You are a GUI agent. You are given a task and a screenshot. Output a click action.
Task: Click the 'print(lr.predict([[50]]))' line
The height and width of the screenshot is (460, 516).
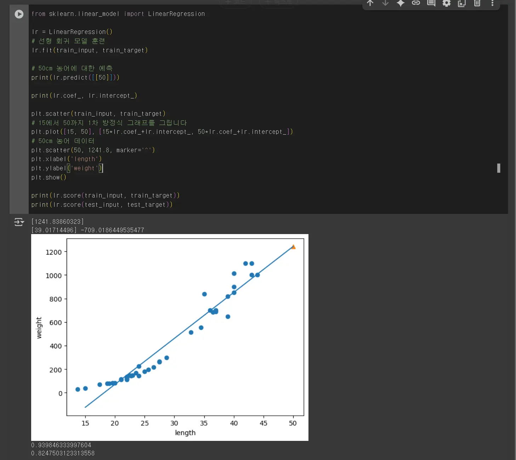tap(75, 78)
